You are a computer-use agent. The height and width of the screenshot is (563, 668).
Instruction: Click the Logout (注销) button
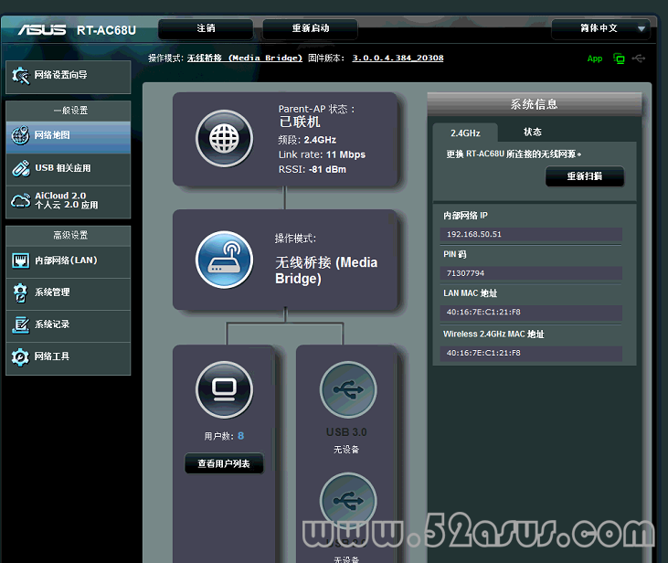pyautogui.click(x=206, y=28)
